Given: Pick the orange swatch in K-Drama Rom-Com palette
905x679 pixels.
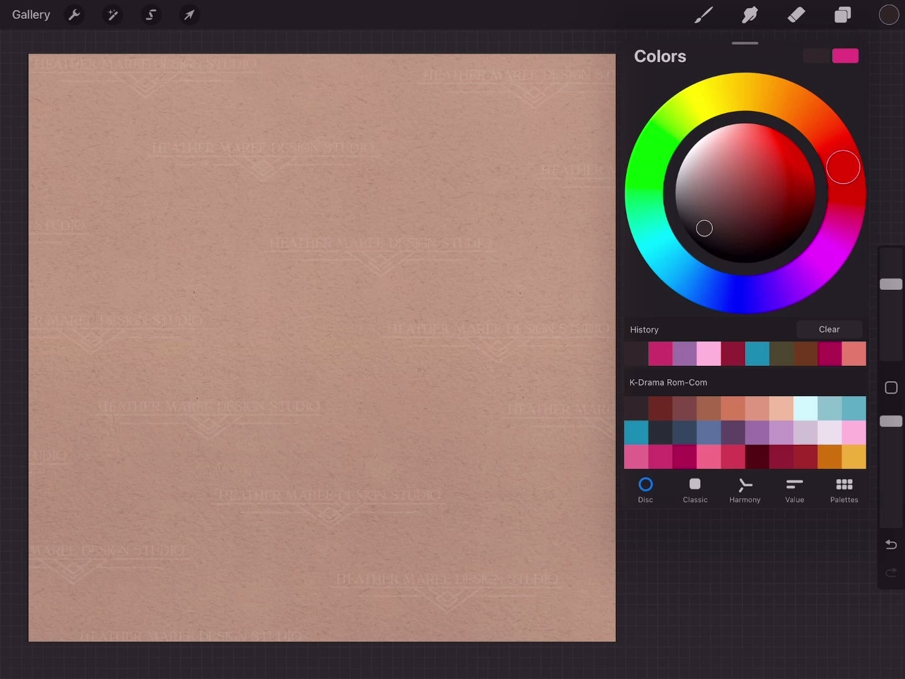Looking at the screenshot, I should coord(830,457).
